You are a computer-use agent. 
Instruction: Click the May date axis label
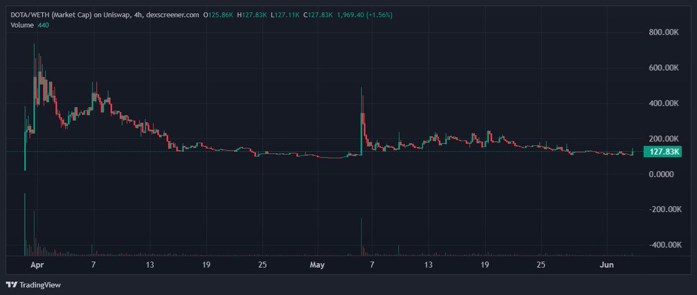tap(317, 264)
